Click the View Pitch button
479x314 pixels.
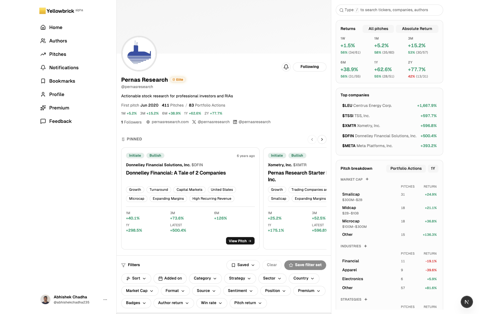pos(240,241)
